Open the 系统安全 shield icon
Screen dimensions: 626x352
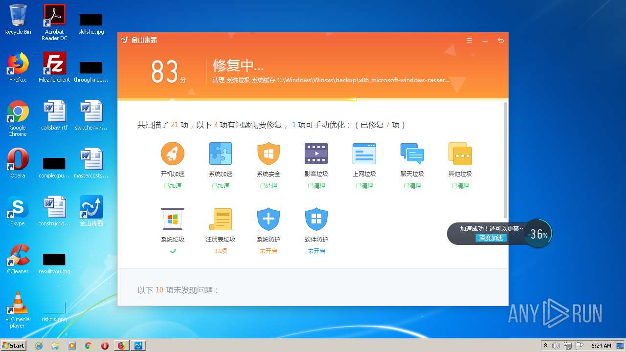pyautogui.click(x=268, y=154)
